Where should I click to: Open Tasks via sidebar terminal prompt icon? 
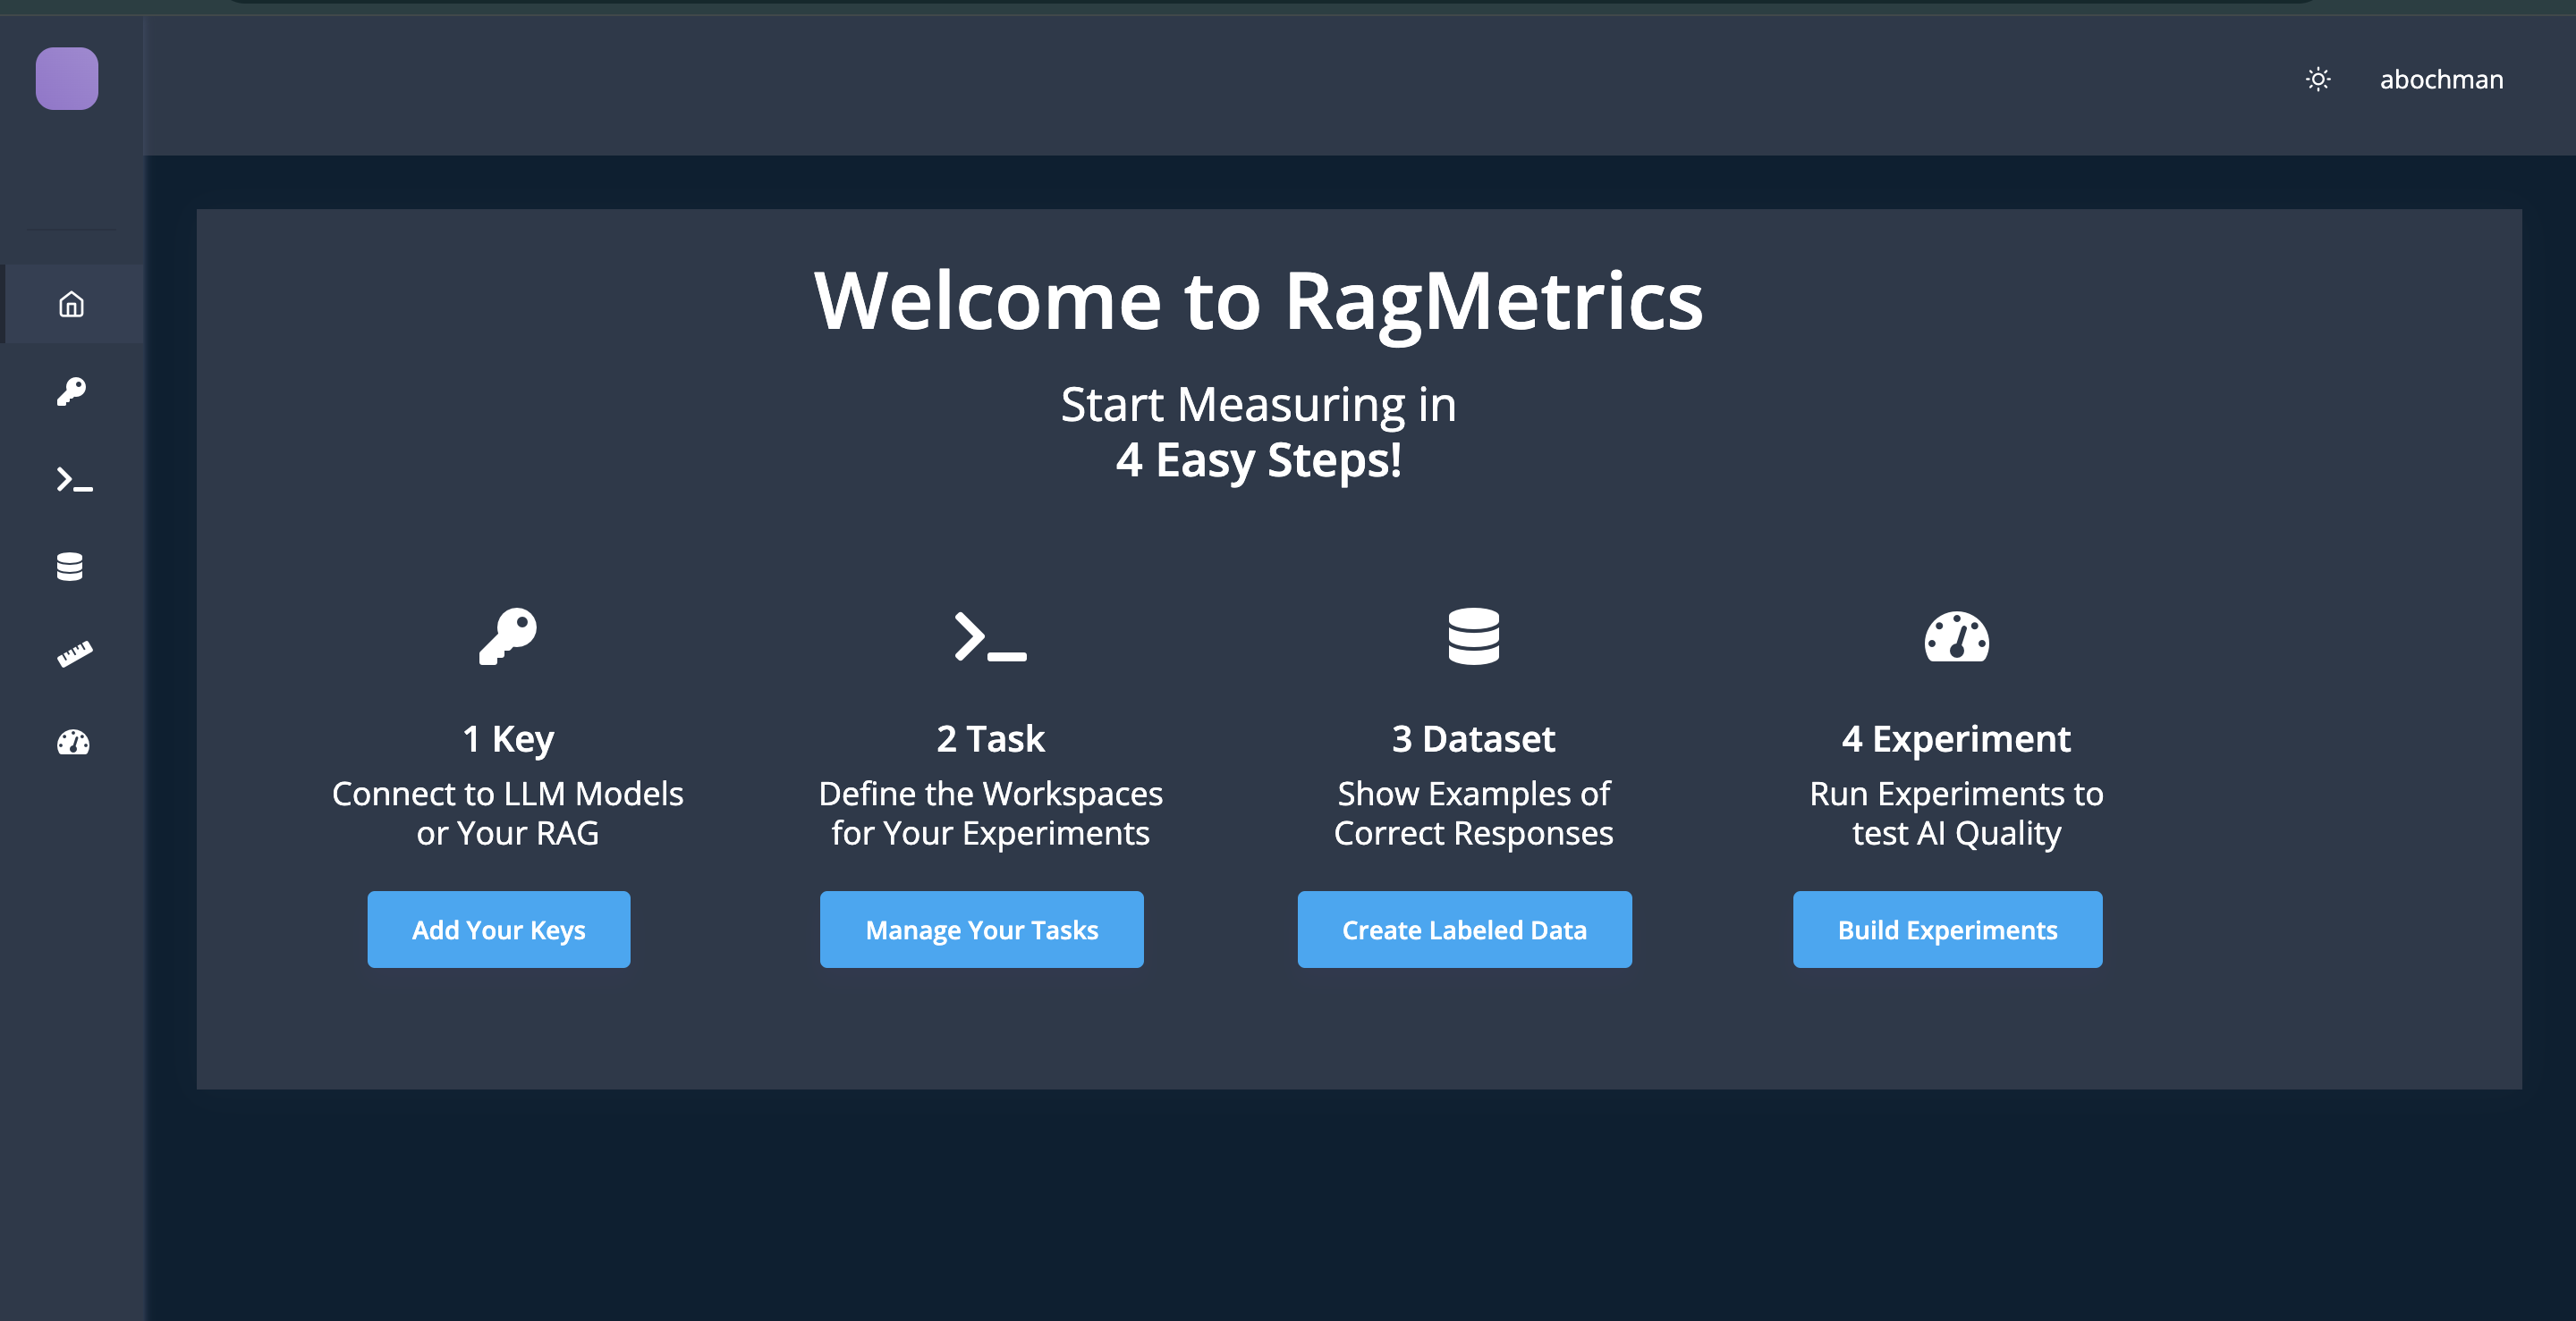pos(74,480)
